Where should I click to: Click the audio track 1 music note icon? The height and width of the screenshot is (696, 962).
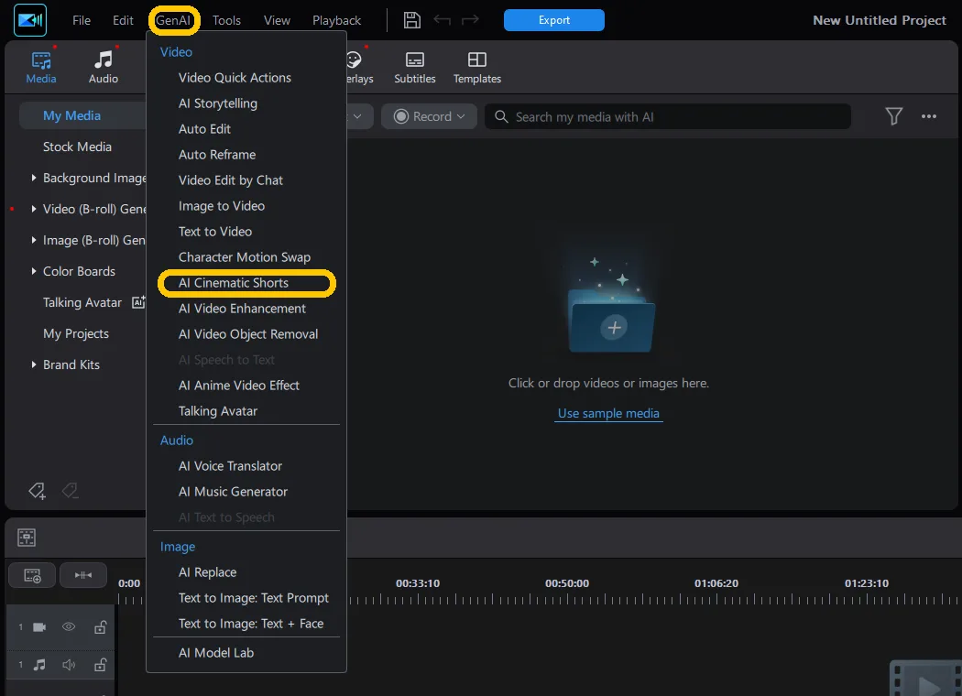(39, 665)
